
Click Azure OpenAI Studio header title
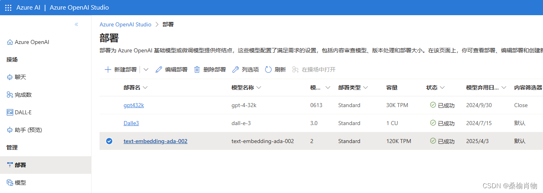[x=79, y=8]
